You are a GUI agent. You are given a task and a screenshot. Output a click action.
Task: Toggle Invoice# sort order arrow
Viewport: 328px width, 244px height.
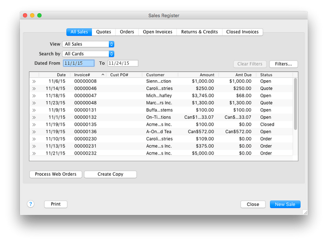click(103, 74)
